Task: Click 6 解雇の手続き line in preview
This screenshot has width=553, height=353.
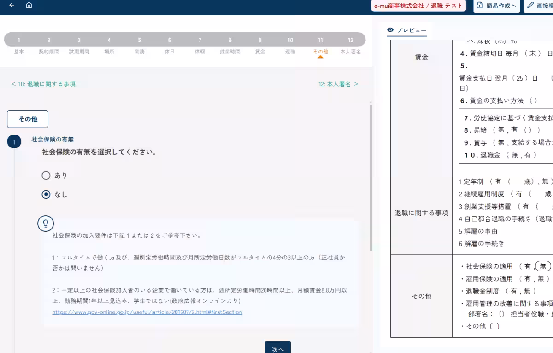Action: [x=481, y=243]
